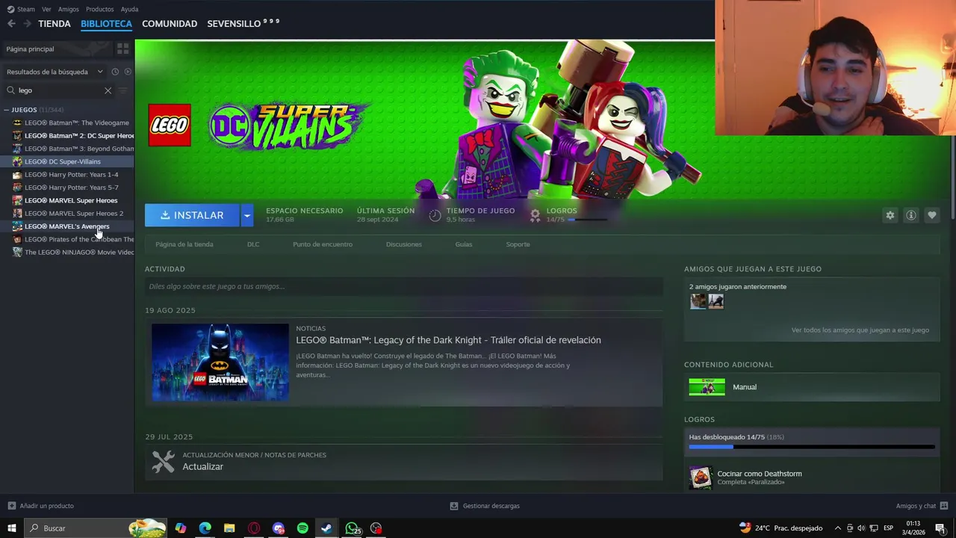Open Discusiones link
This screenshot has width=956, height=538.
(404, 244)
